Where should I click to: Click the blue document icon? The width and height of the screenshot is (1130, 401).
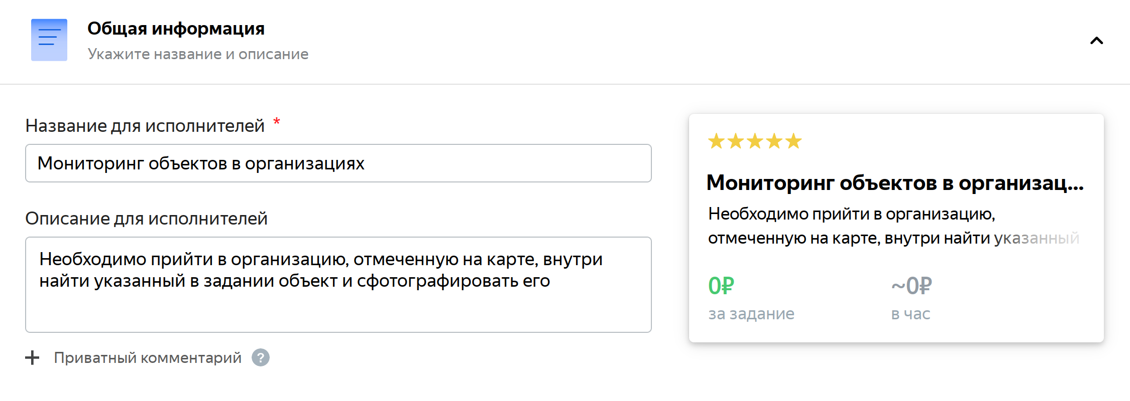click(x=49, y=40)
